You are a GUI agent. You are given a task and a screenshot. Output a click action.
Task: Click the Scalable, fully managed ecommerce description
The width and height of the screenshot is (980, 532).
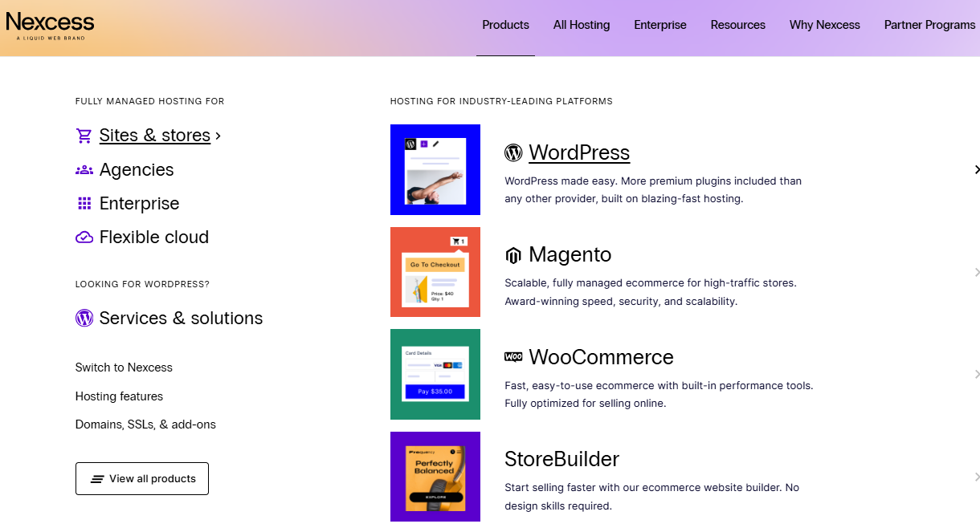[x=651, y=292]
